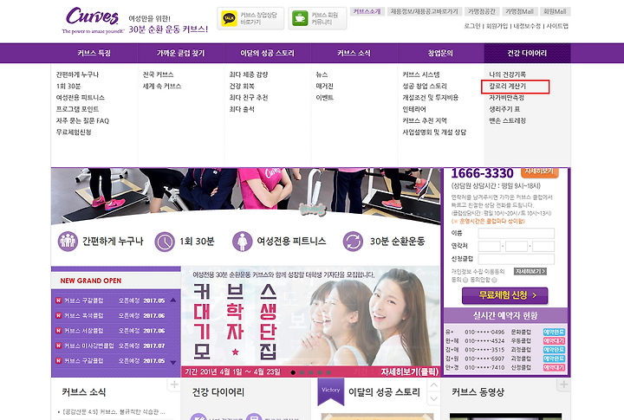The height and width of the screenshot is (420, 624).
Task: Click the status badge on the 010-*****7410 row
Action: [554, 367]
